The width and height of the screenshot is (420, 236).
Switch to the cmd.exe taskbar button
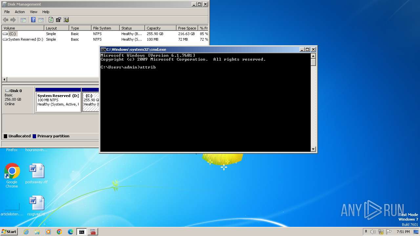pyautogui.click(x=81, y=232)
